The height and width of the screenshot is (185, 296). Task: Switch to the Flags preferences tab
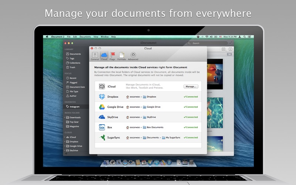(x=112, y=56)
